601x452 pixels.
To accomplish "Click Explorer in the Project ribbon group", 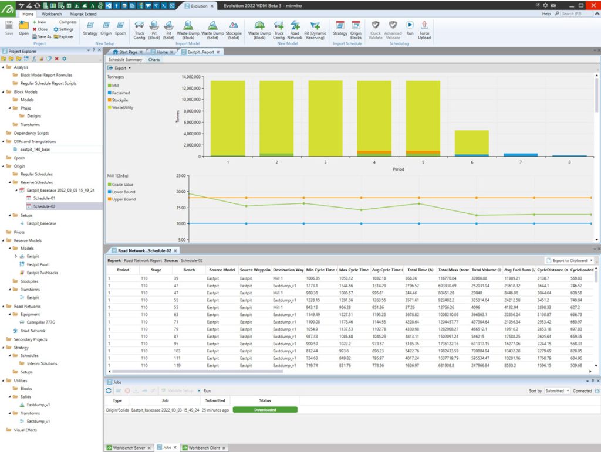I will [x=63, y=36].
